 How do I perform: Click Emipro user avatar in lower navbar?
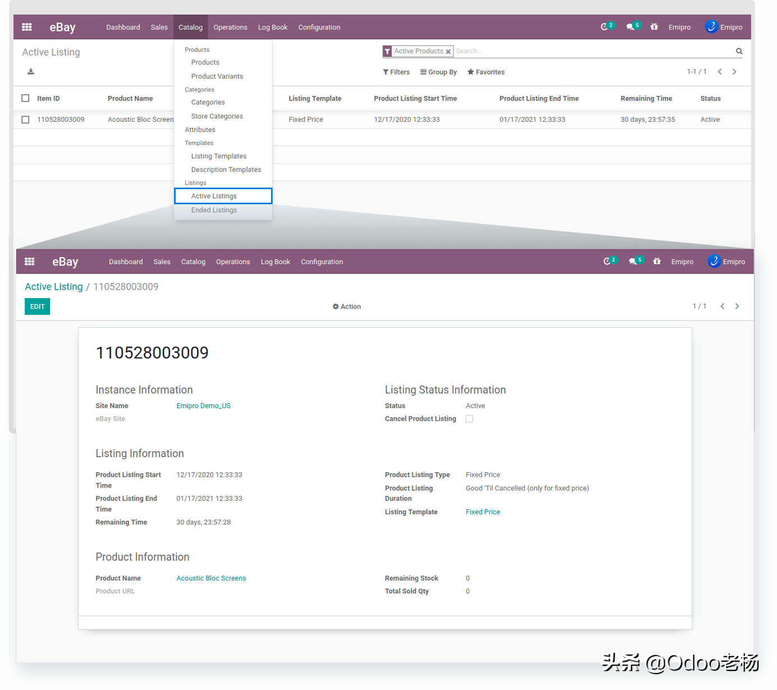(x=714, y=261)
